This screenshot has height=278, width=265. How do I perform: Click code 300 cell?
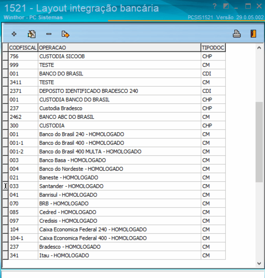[x=23, y=125]
